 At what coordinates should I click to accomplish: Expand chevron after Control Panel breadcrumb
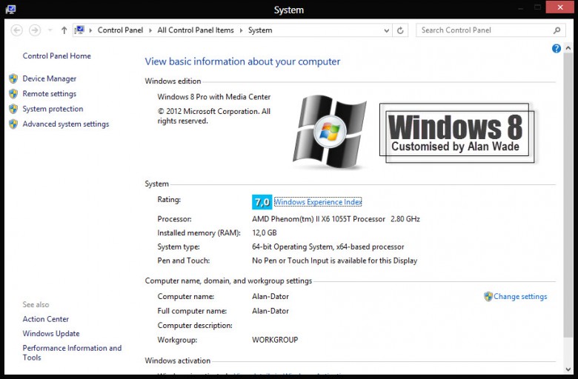[x=150, y=30]
